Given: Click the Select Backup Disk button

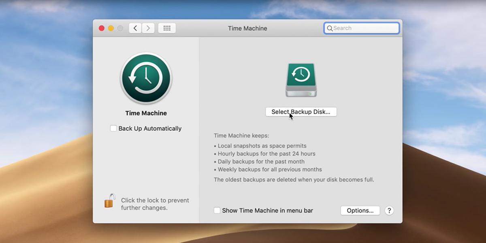Looking at the screenshot, I should (x=301, y=112).
